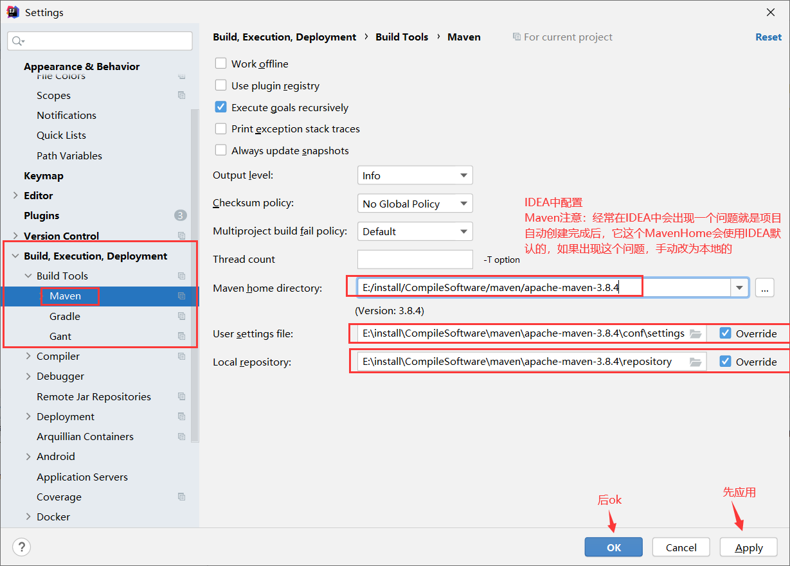Click folder icon in User settings file field
Screen dimensions: 790x566
coord(696,333)
